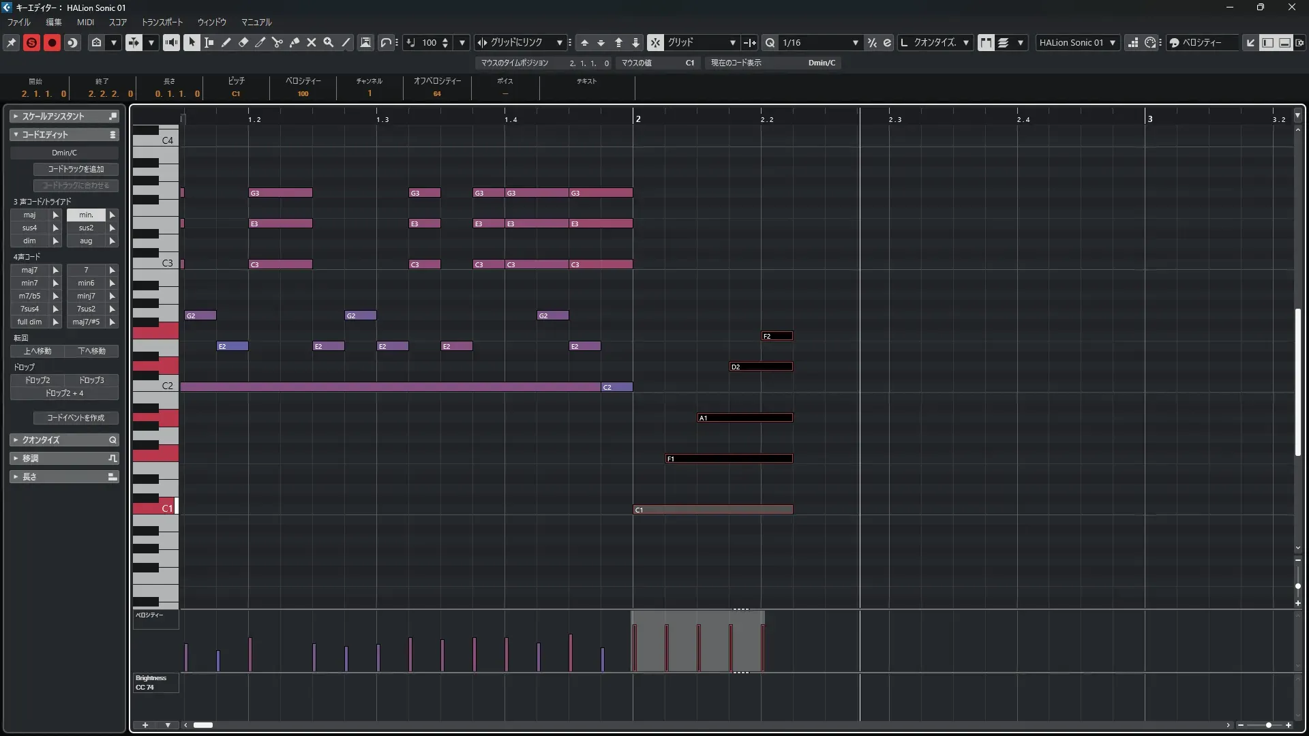Select the Mute X tool
Image resolution: width=1309 pixels, height=736 pixels.
312,42
